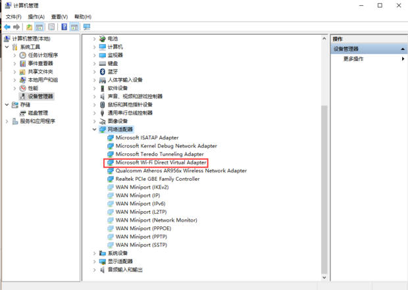Select 共享文件夹 in the left tree
Viewport: 408px width, 290px height.
pyautogui.click(x=40, y=72)
